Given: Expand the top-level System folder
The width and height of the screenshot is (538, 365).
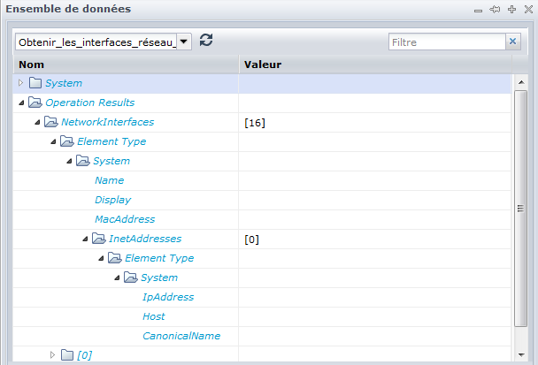Looking at the screenshot, I should point(20,83).
